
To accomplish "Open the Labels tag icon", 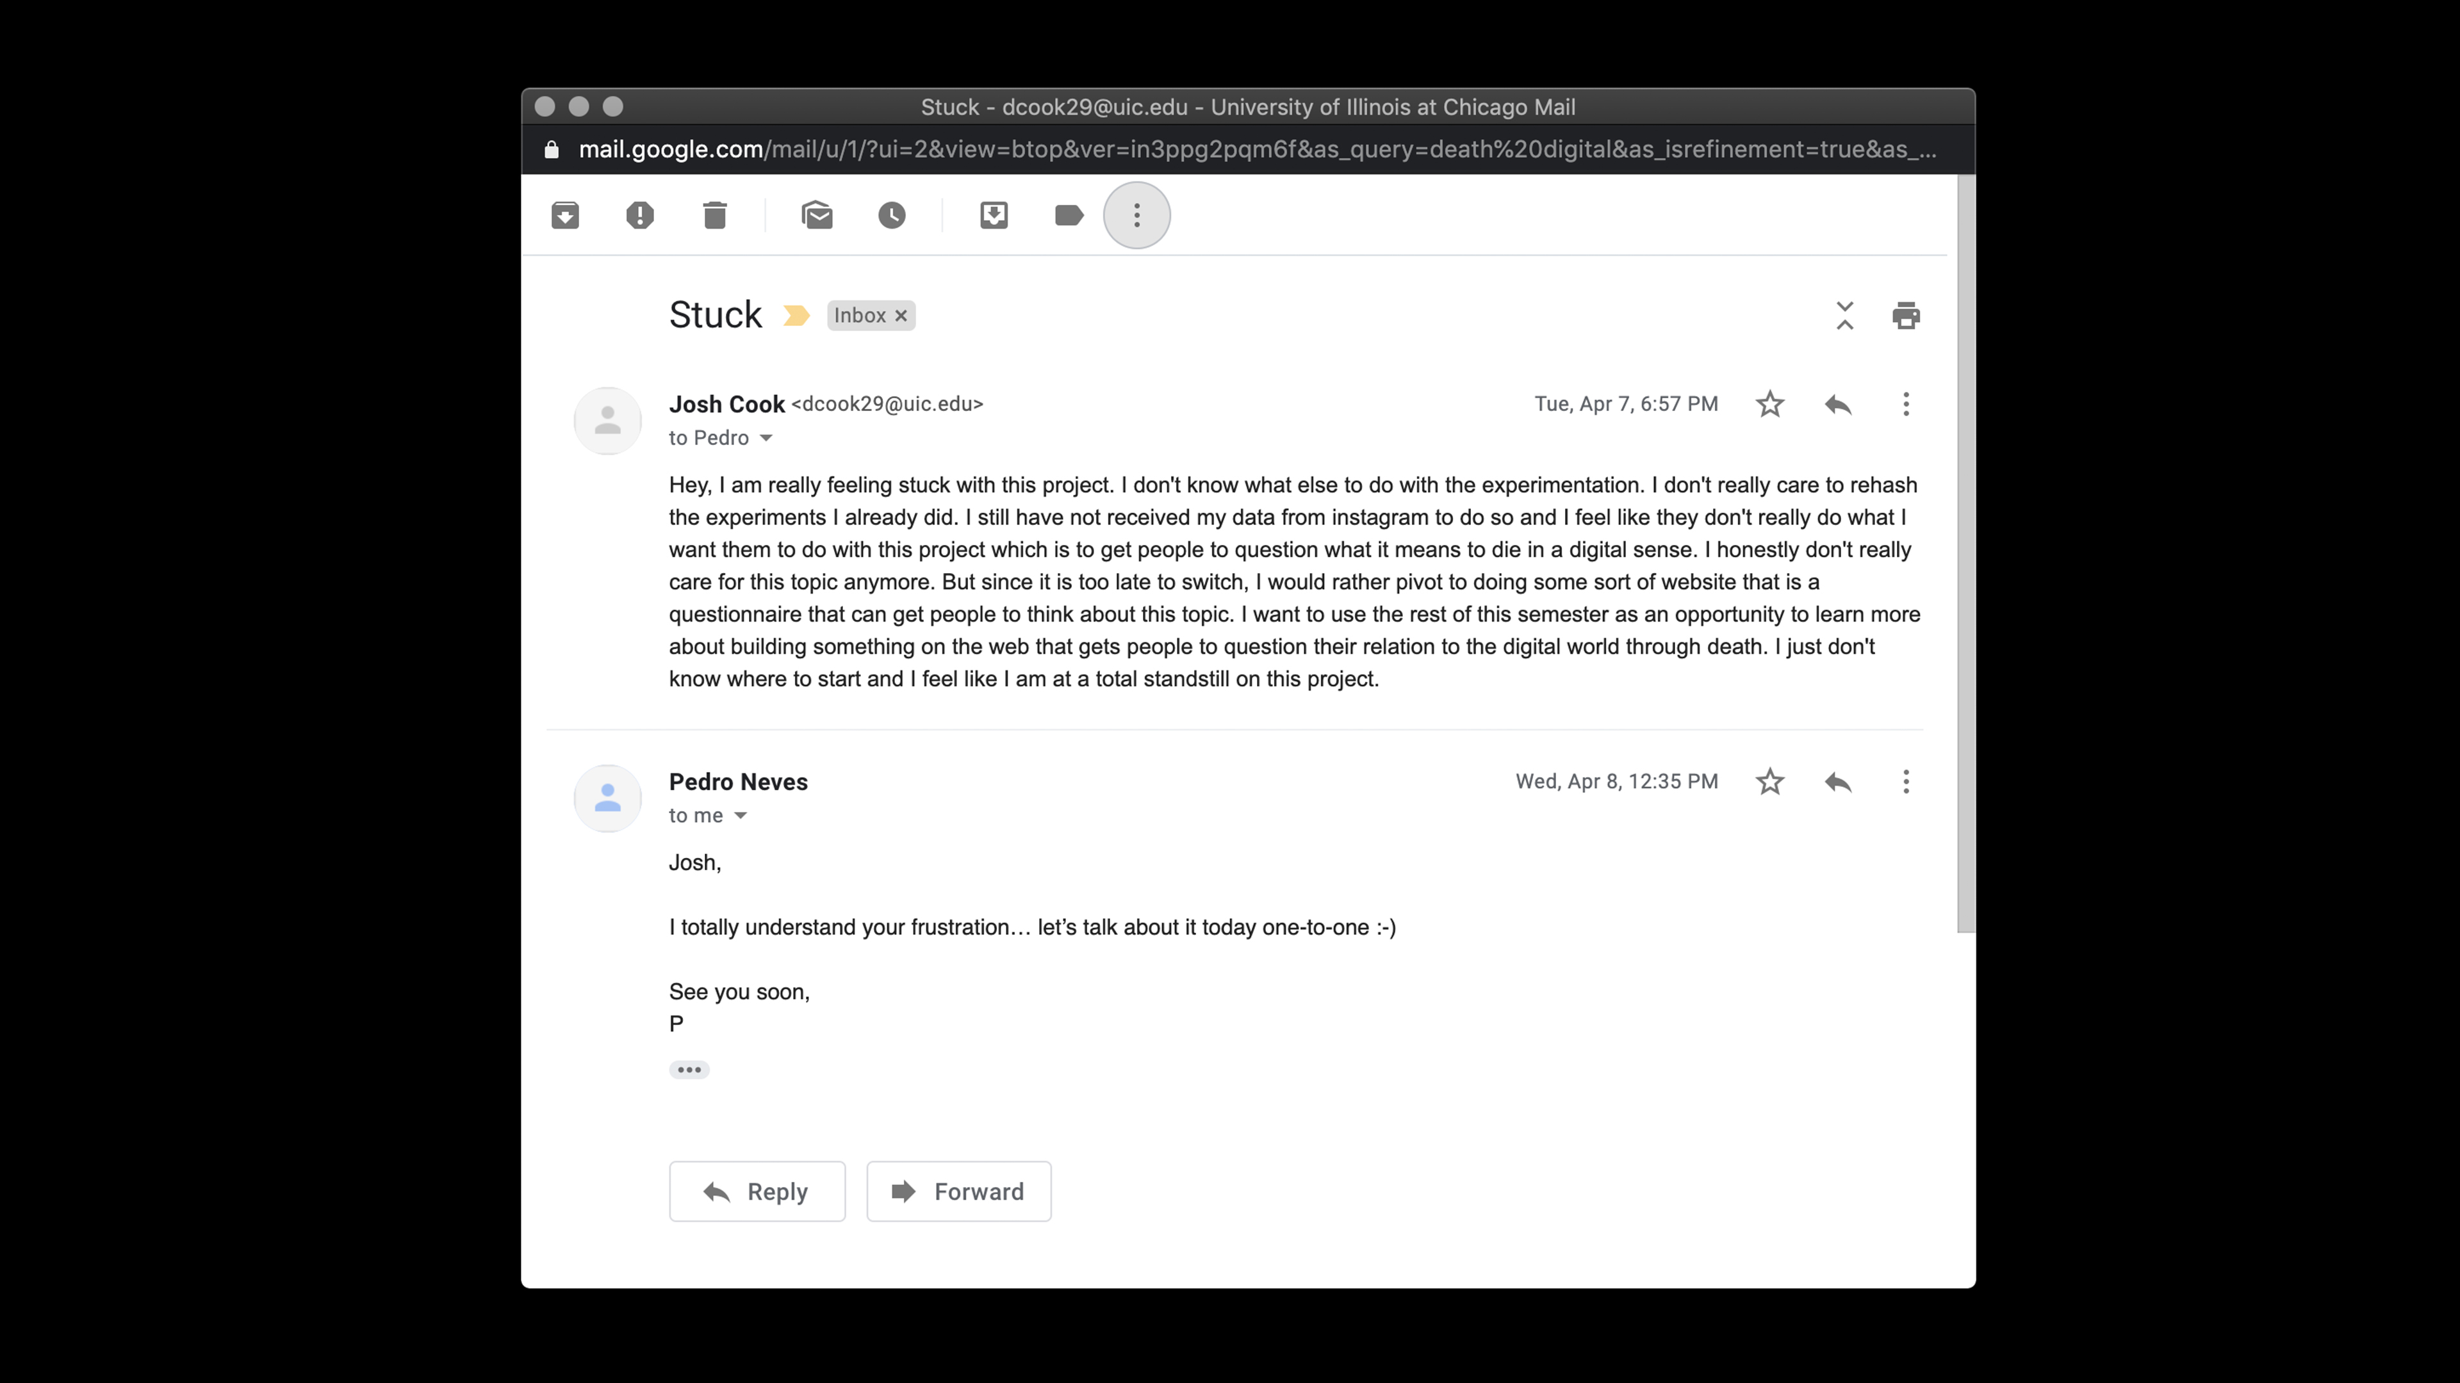I will [x=1069, y=216].
